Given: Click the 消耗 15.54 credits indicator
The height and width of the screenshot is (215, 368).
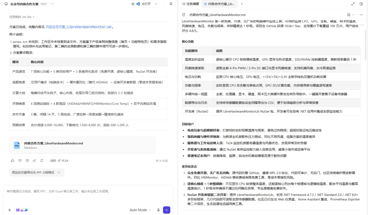Looking at the screenshot, I should click(59, 161).
